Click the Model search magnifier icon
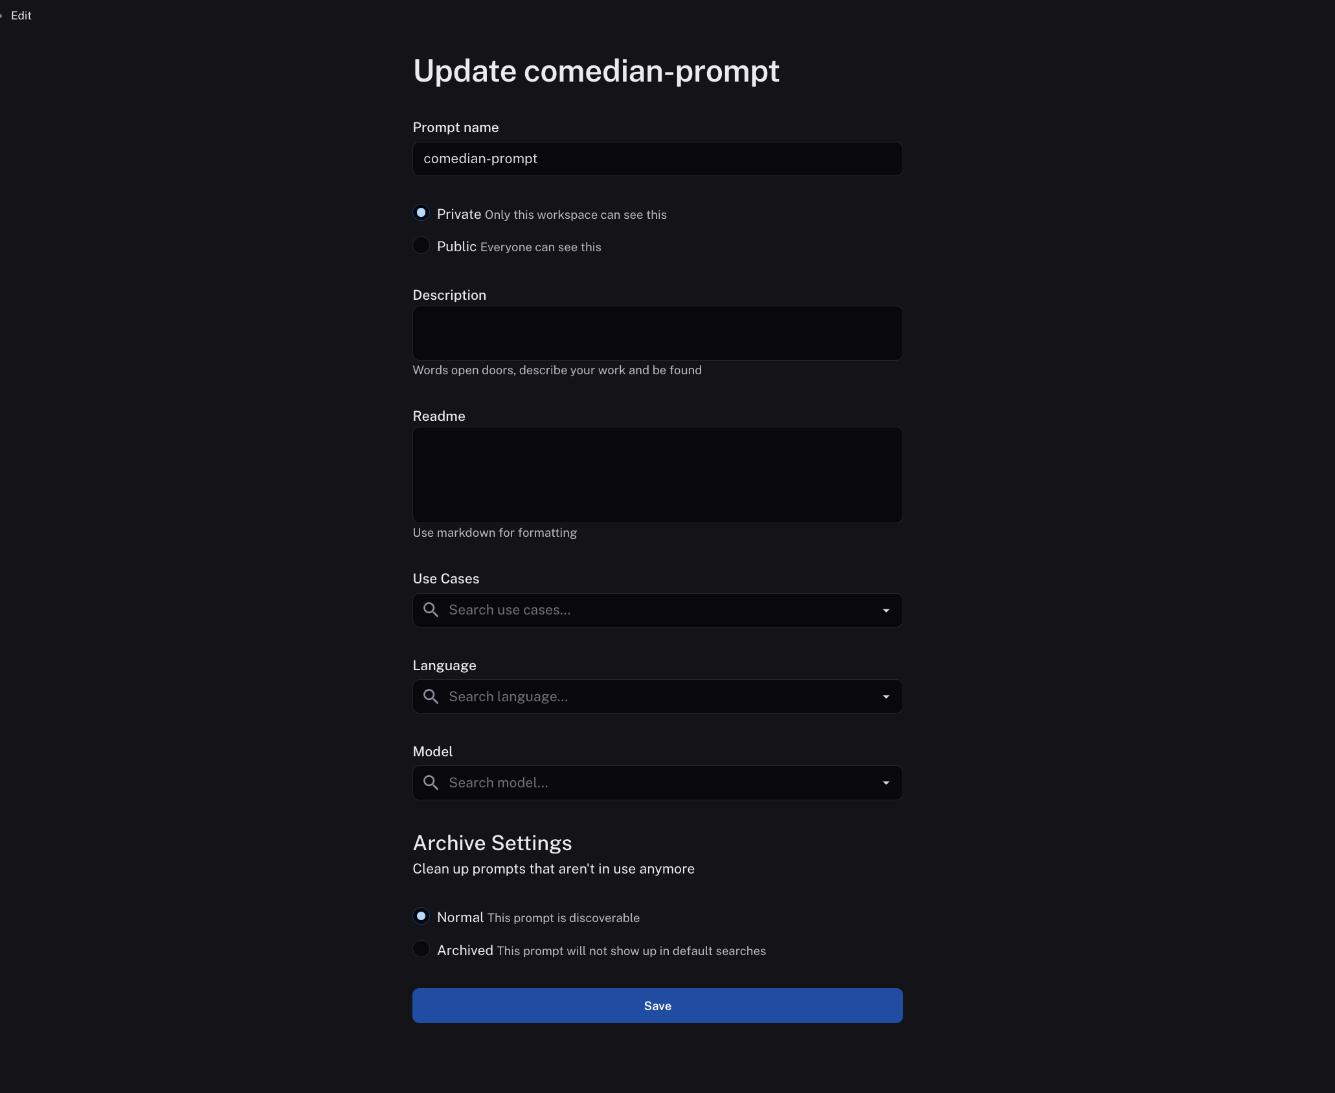Viewport: 1335px width, 1093px height. 431,783
